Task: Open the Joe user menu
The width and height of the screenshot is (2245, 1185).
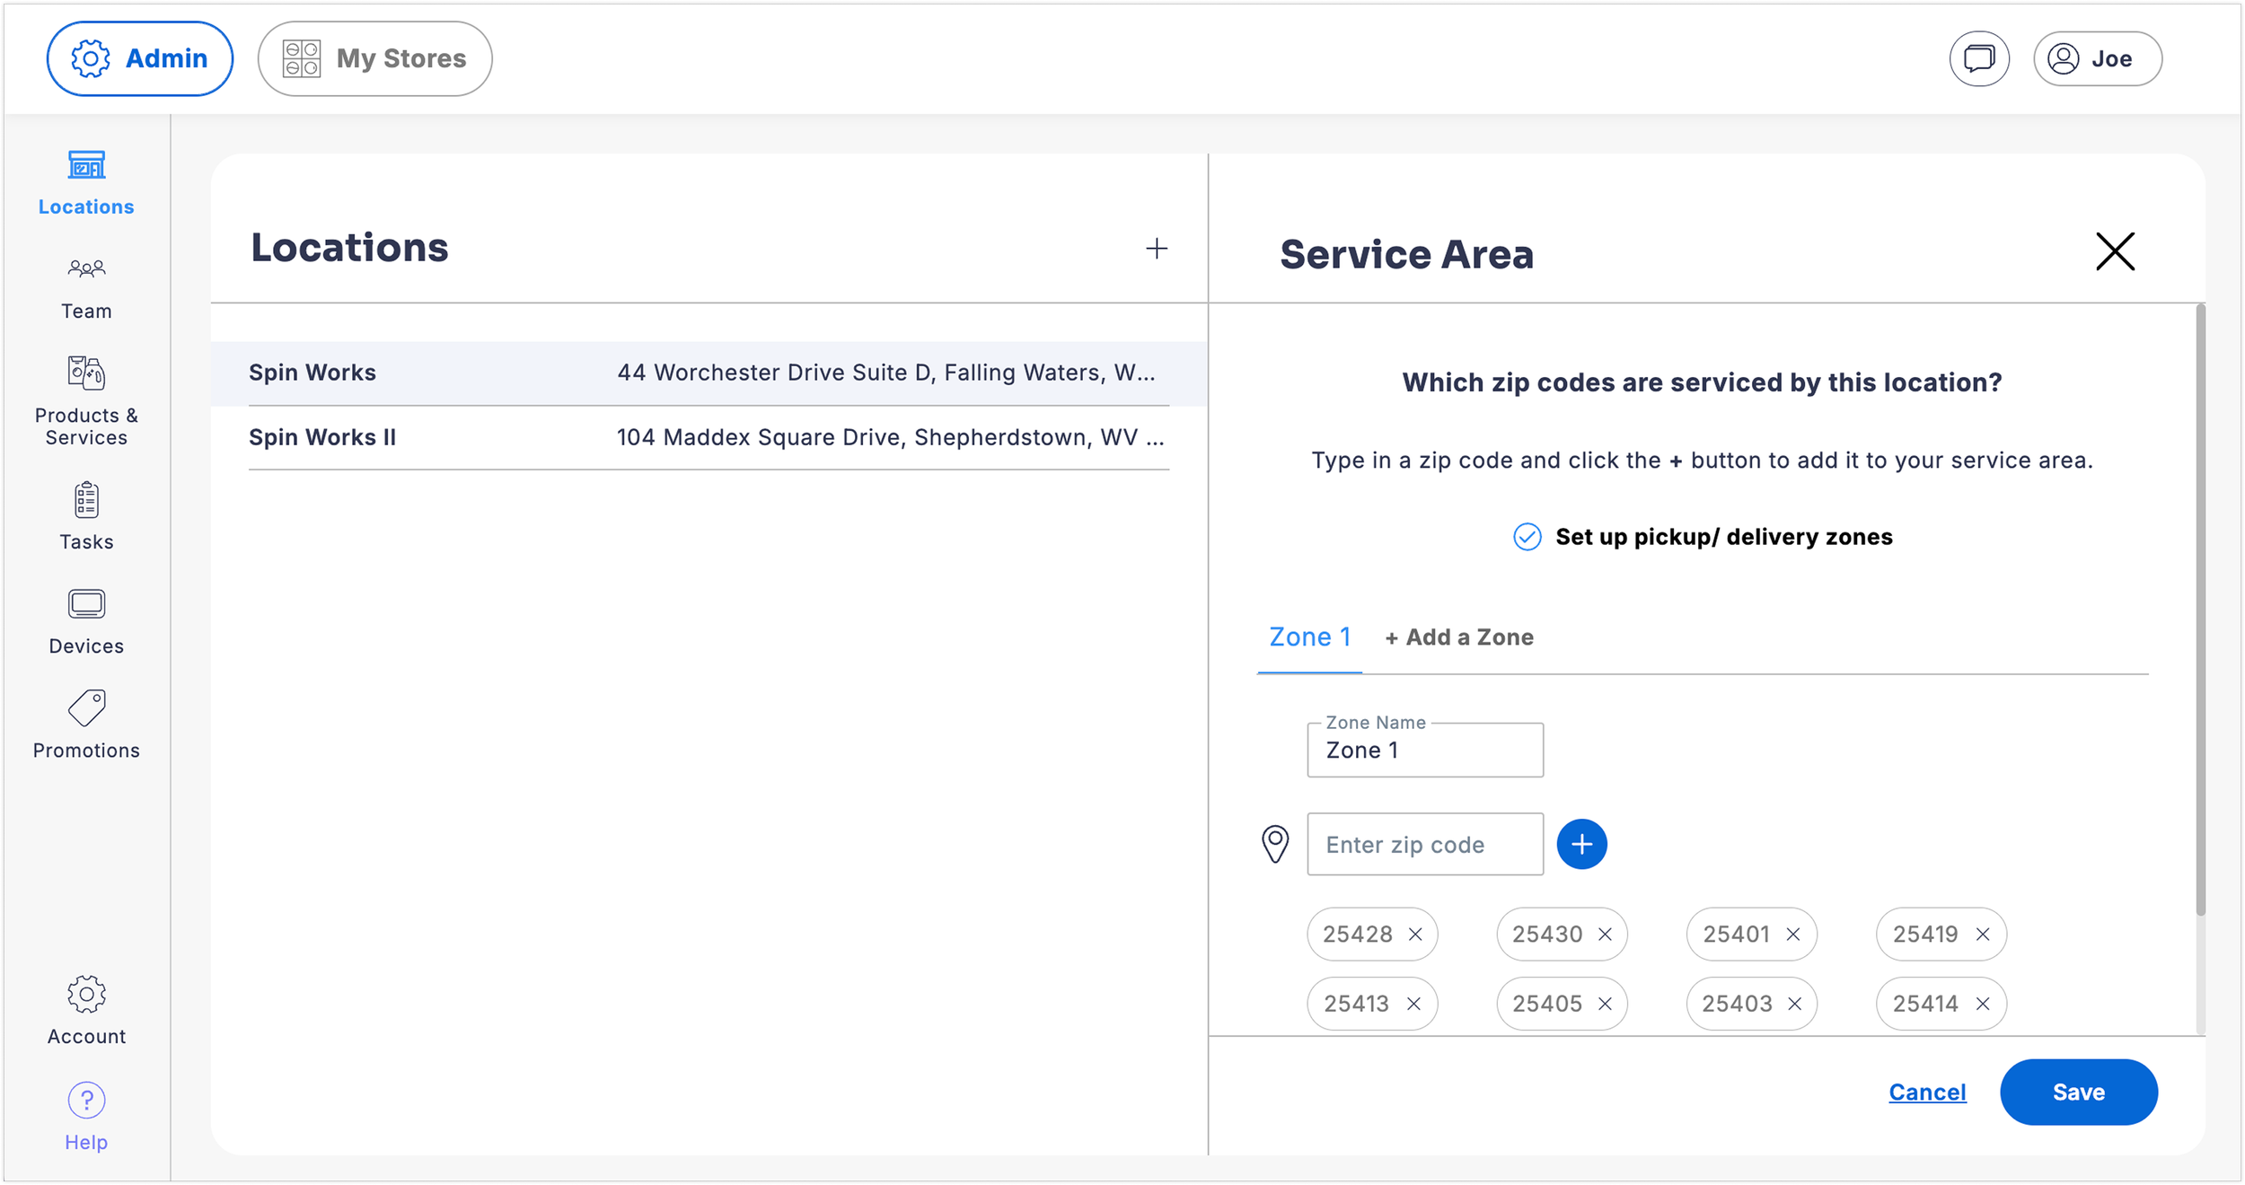Action: coord(2097,59)
